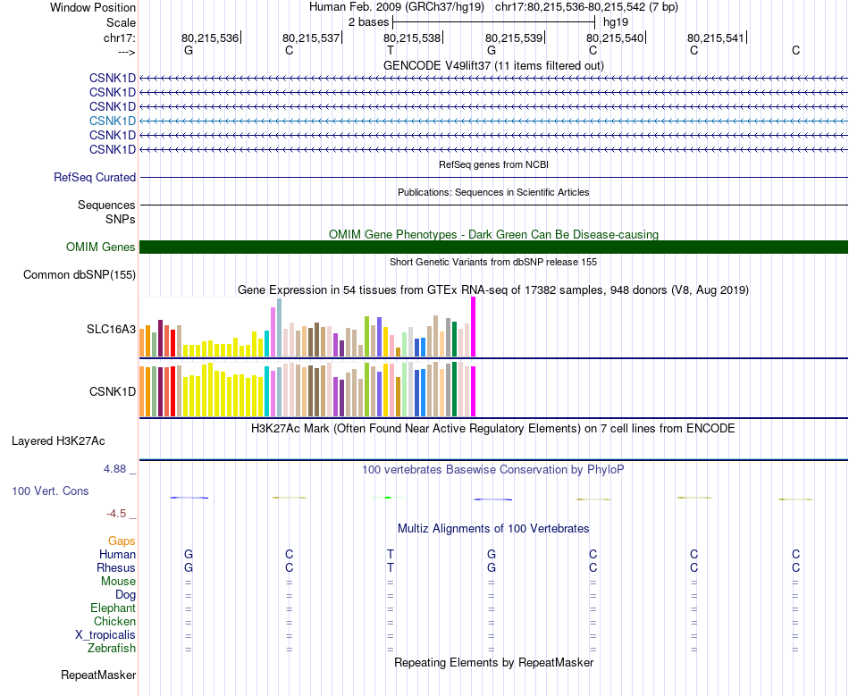Open the GTEx Gene Expression track title
Image resolution: width=849 pixels, height=696 pixels.
493,290
